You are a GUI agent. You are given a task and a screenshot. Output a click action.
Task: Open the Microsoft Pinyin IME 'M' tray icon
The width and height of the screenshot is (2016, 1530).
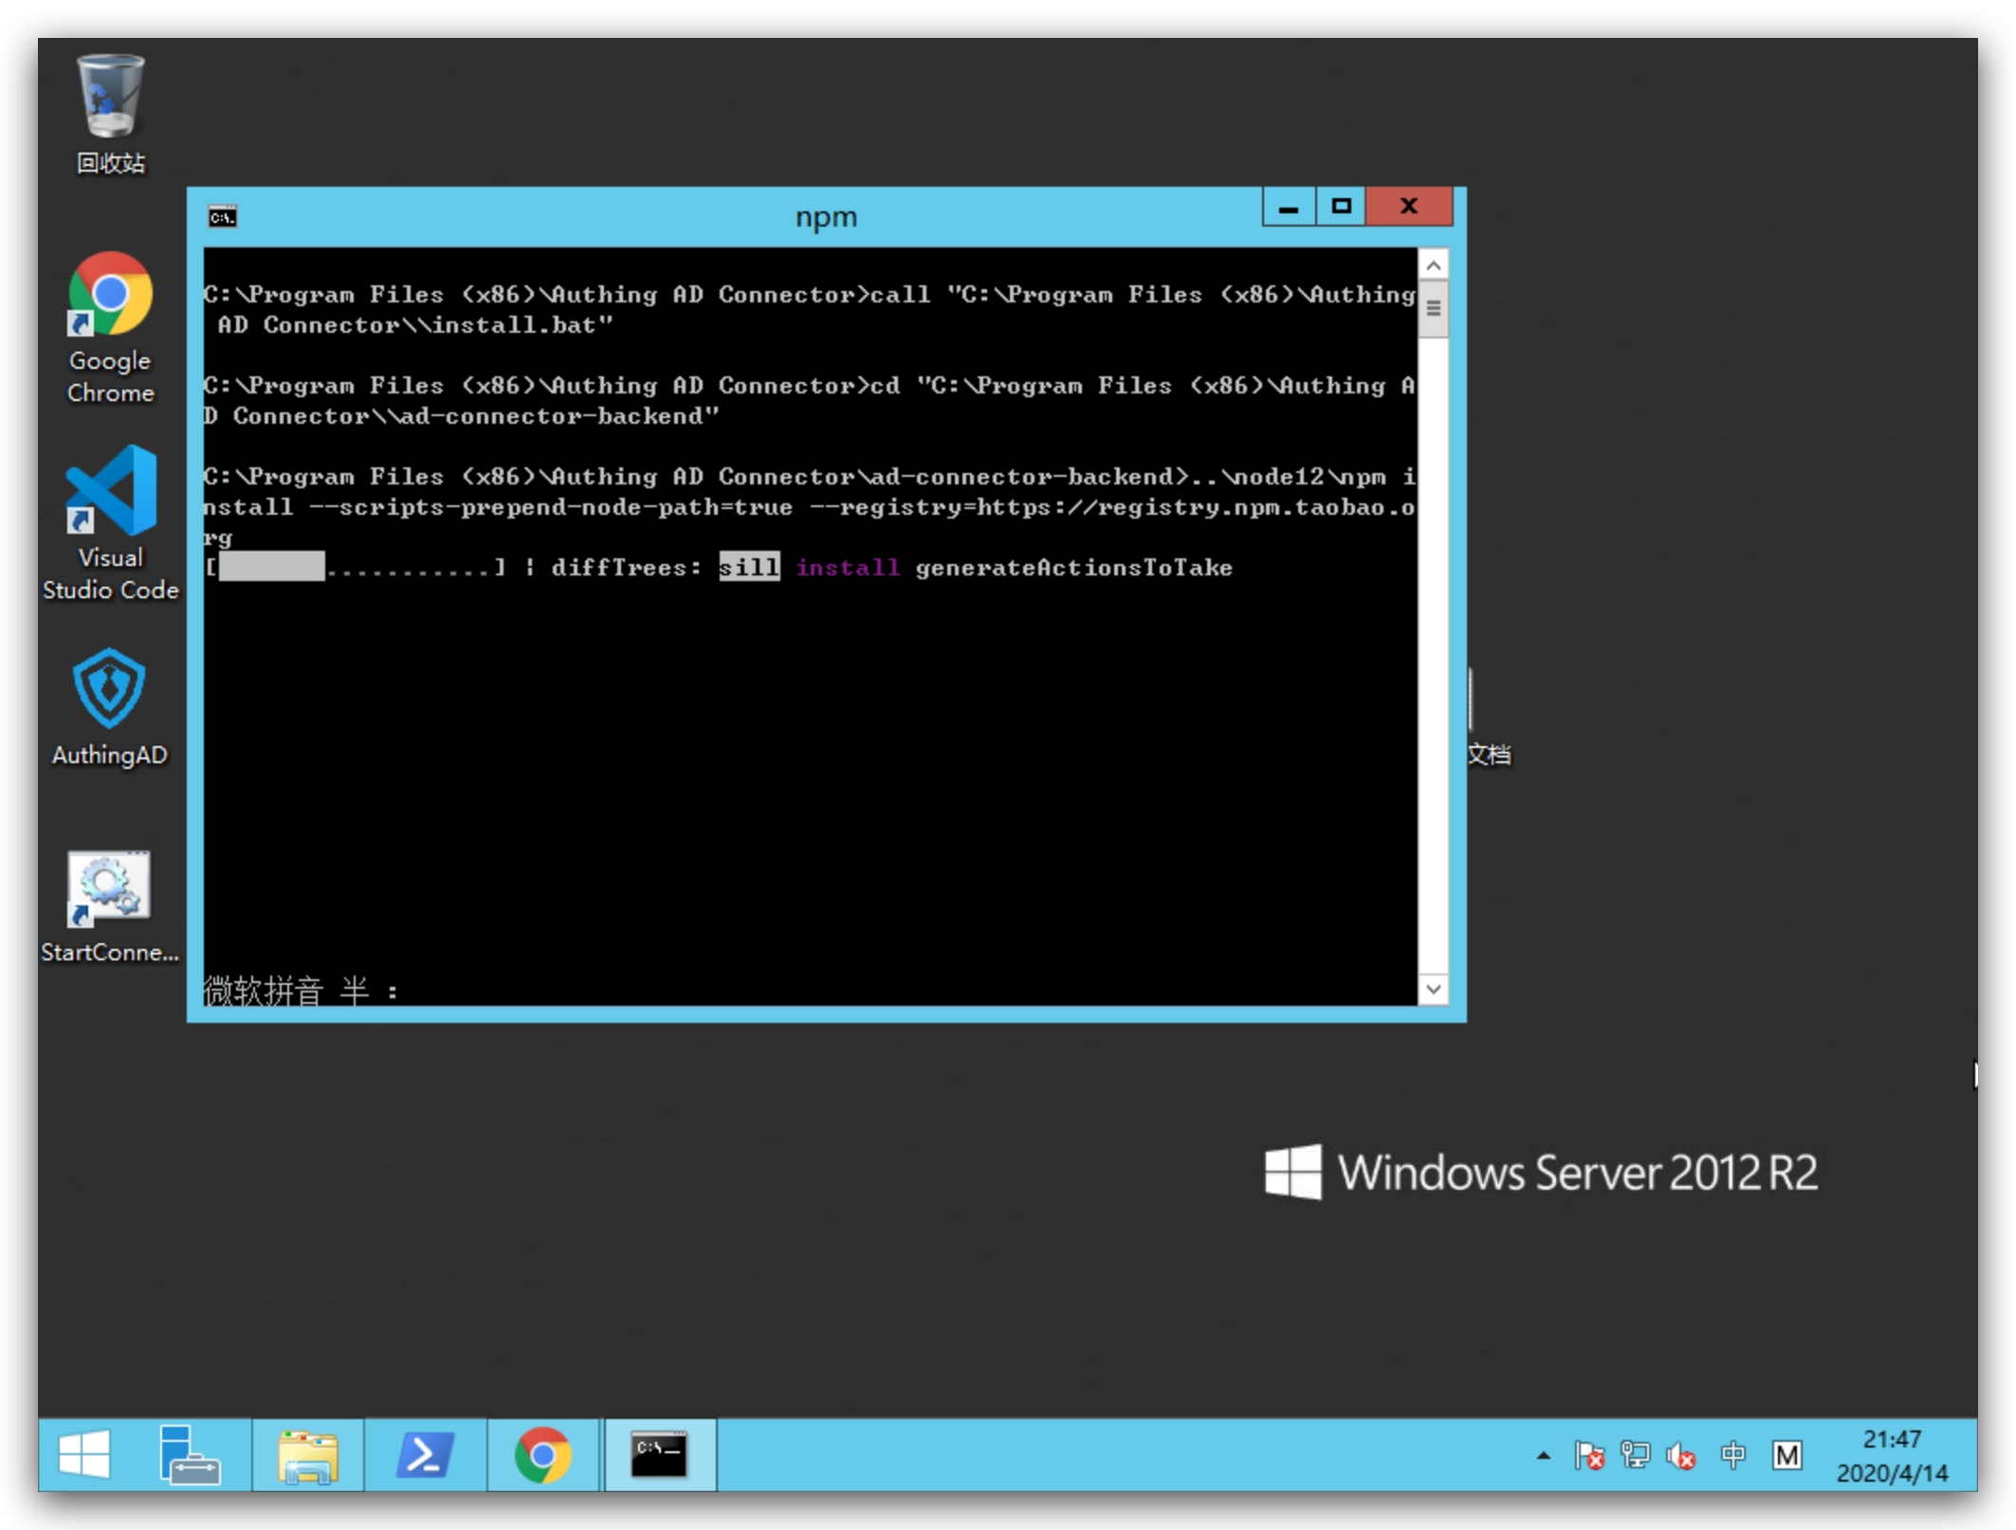click(x=1787, y=1455)
